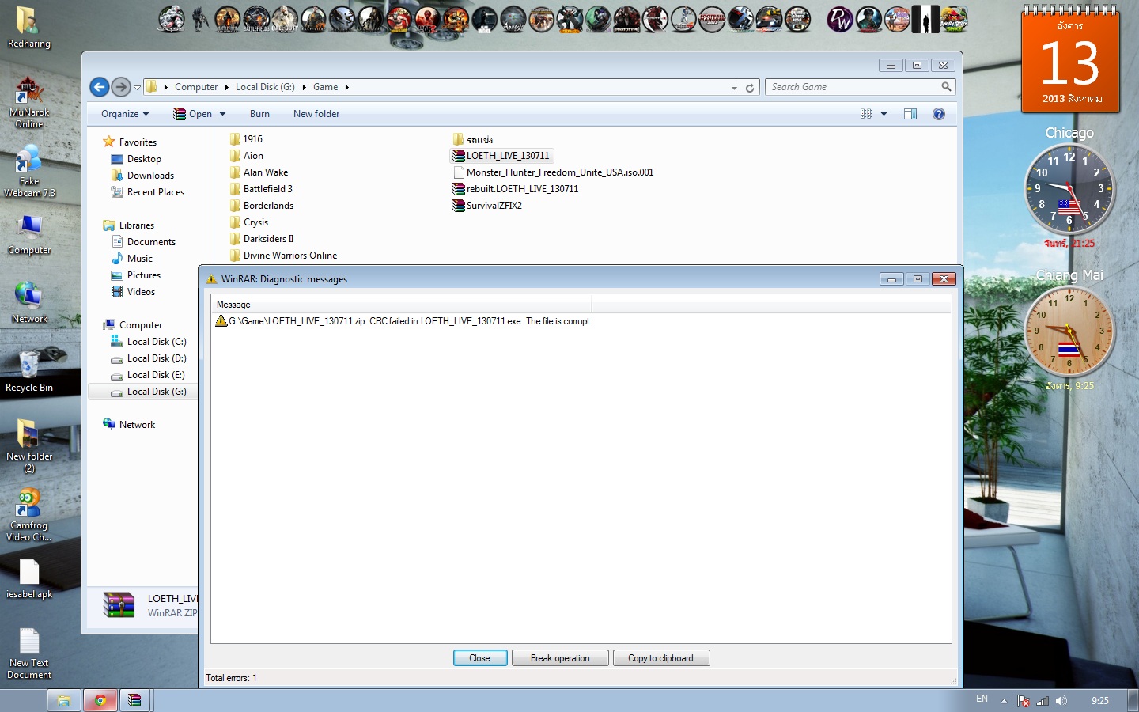Screen dimensions: 1139x712
Task: Launch Prototype from the top dock
Action: click(x=626, y=19)
